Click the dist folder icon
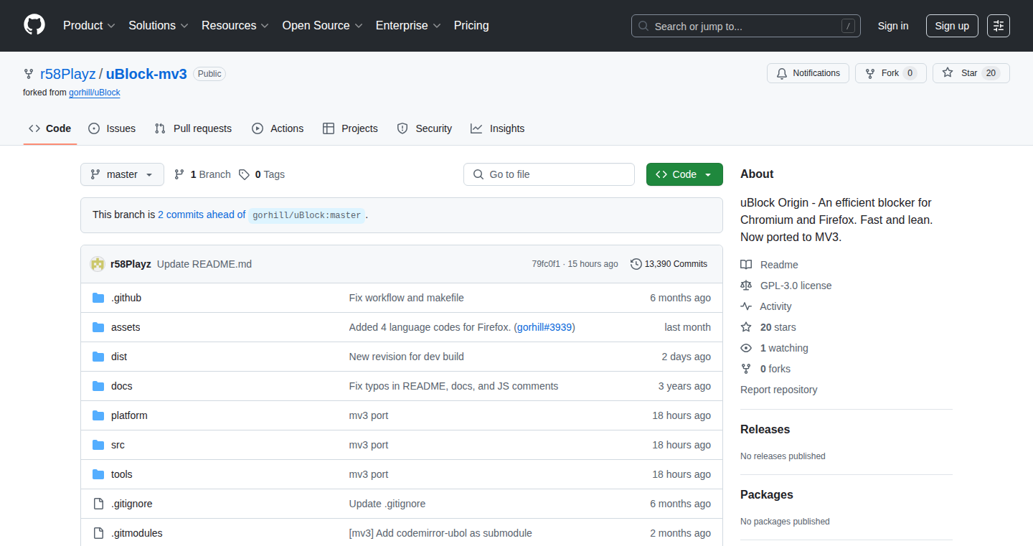Screen dimensions: 1033x546 98,357
